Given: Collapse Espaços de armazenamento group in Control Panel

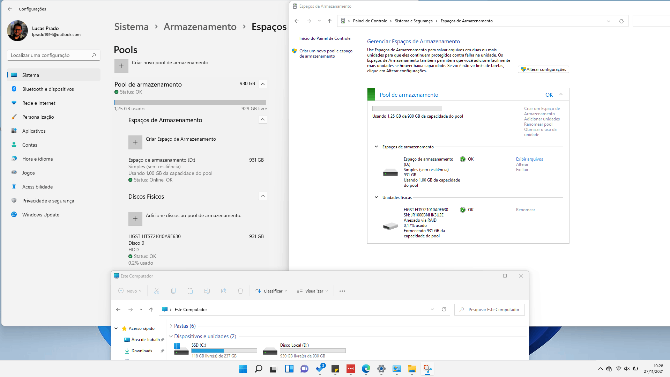Looking at the screenshot, I should pos(376,147).
